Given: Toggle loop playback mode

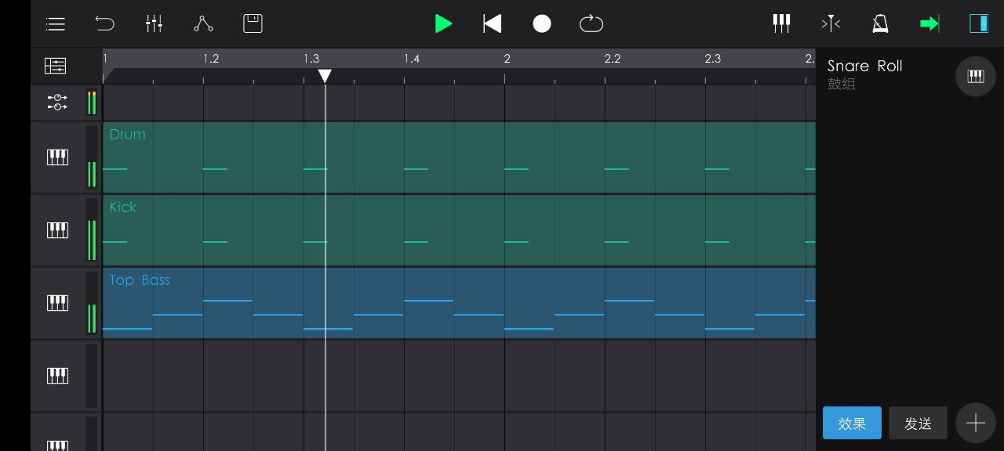Looking at the screenshot, I should pos(591,24).
